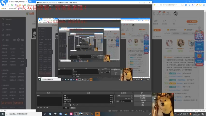
Task: Pop out the Sources dock via its header icon
Action: (115, 93)
